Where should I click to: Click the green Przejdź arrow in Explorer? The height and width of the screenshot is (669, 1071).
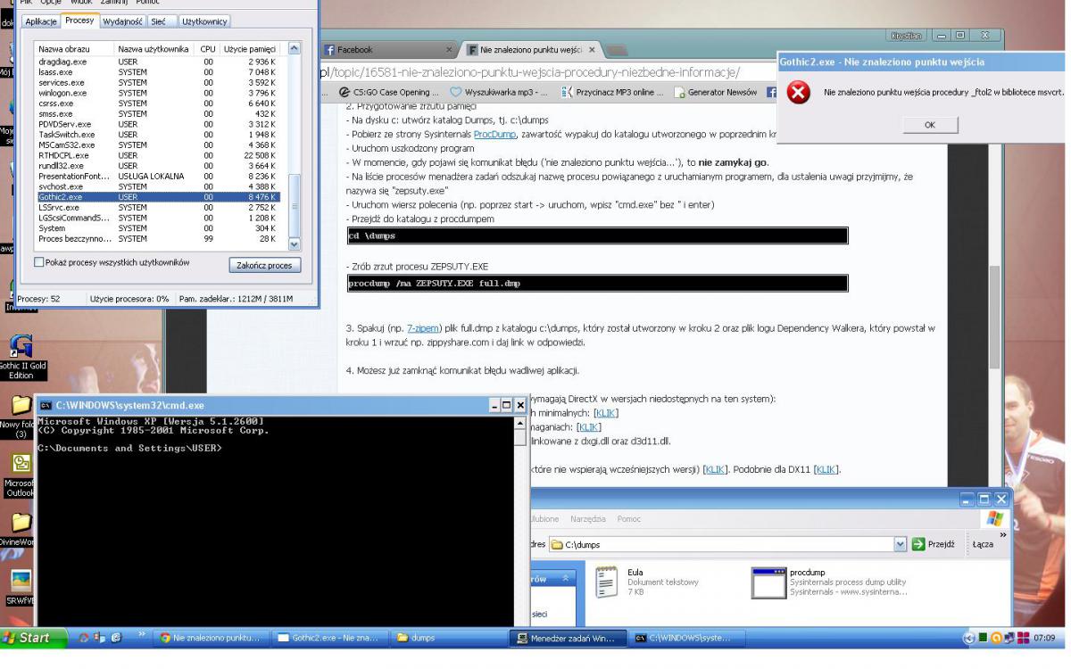pos(919,543)
